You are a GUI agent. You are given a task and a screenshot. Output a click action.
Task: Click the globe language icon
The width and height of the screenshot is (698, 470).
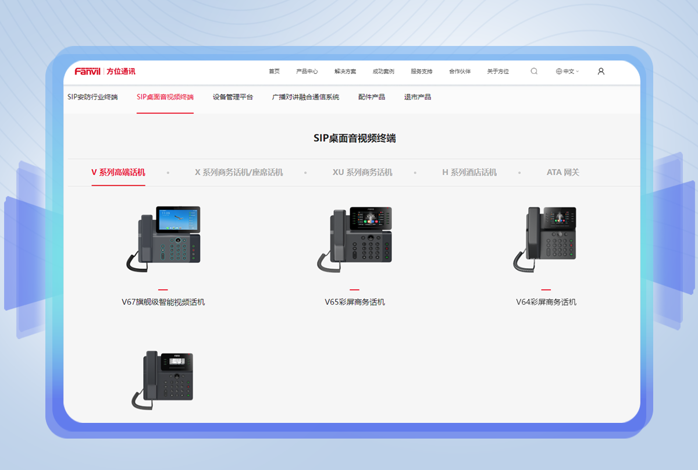(x=559, y=71)
